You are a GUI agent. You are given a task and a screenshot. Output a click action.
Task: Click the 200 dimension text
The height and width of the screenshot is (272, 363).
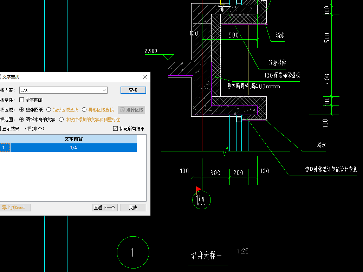click(x=238, y=173)
